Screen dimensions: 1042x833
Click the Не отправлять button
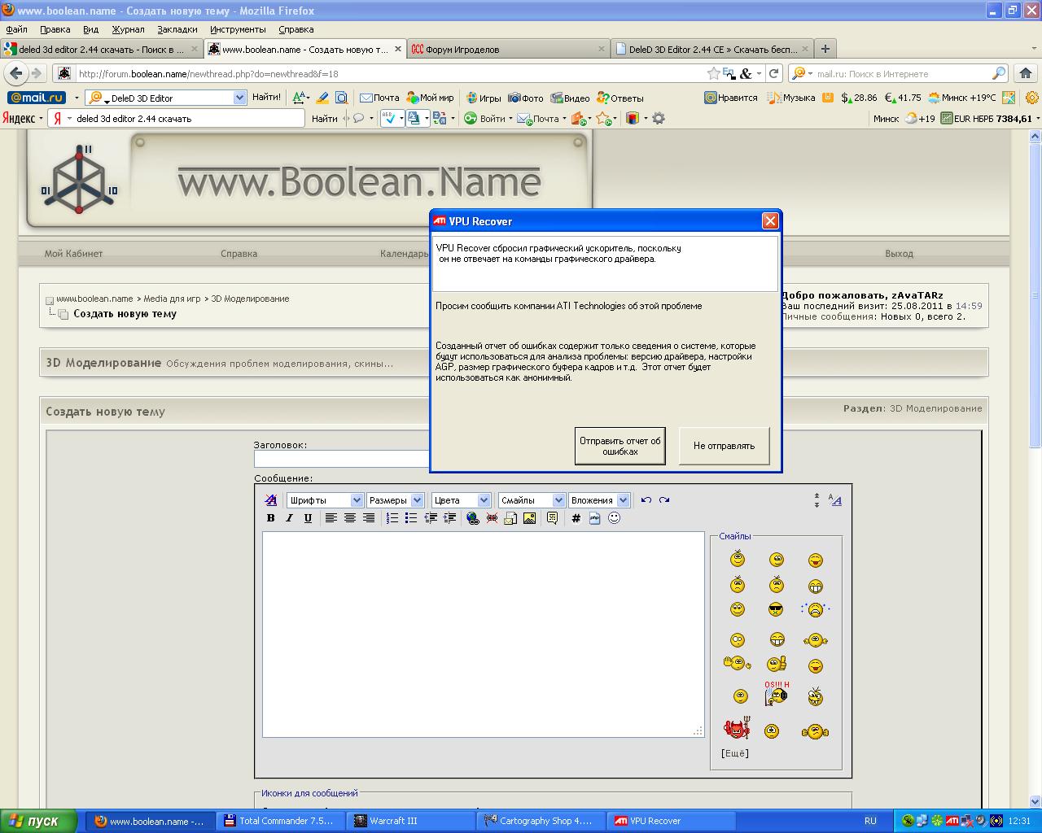click(x=724, y=446)
